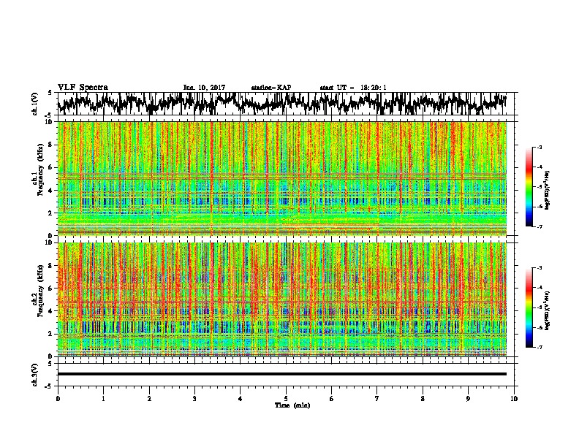The image size is (579, 447).
Task: Click time axis tick label "5"
Action: (x=286, y=399)
